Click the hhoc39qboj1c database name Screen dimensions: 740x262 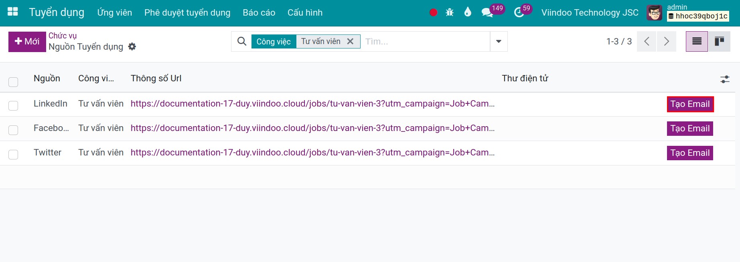click(x=698, y=16)
